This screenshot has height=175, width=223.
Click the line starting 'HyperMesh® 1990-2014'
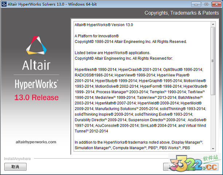[x=139, y=69]
